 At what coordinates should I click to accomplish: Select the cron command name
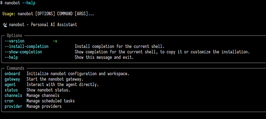point(9,101)
